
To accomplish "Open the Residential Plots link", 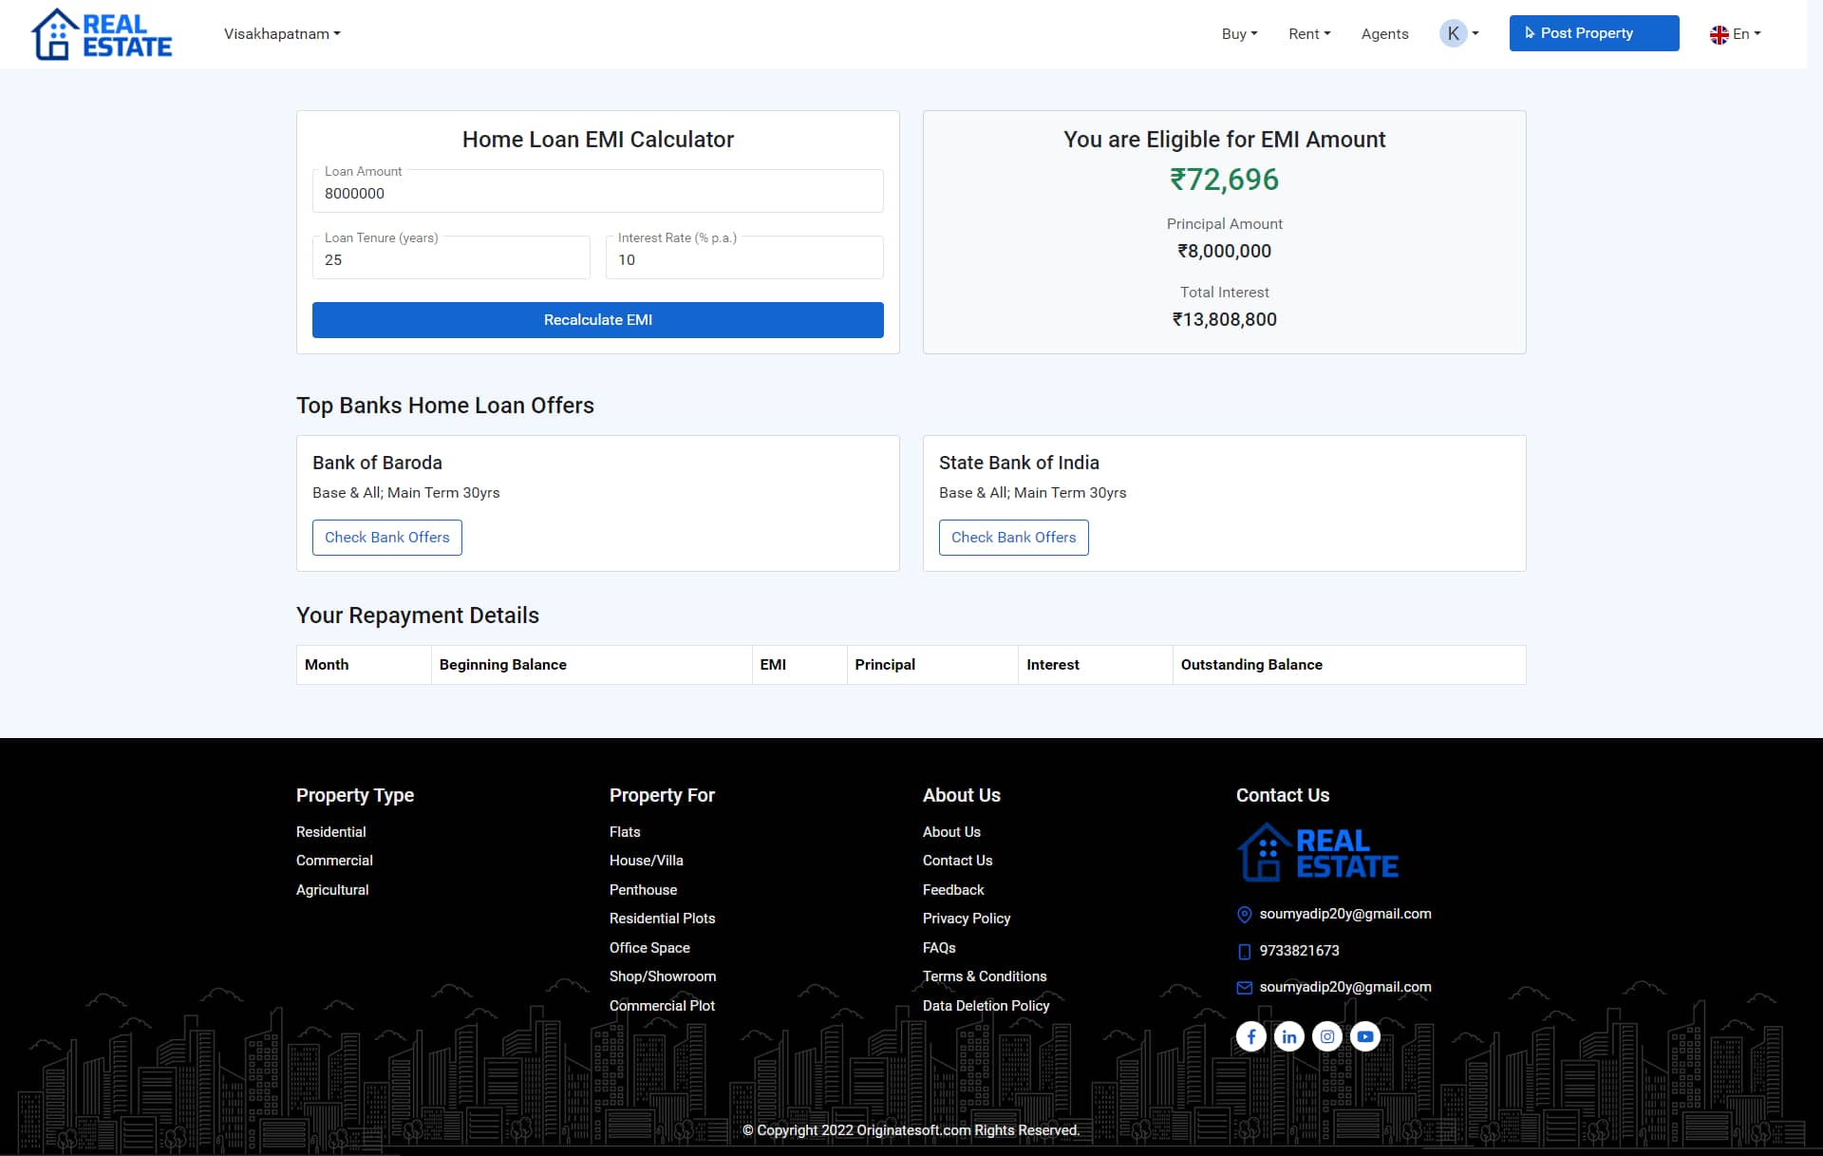I will pos(662,919).
